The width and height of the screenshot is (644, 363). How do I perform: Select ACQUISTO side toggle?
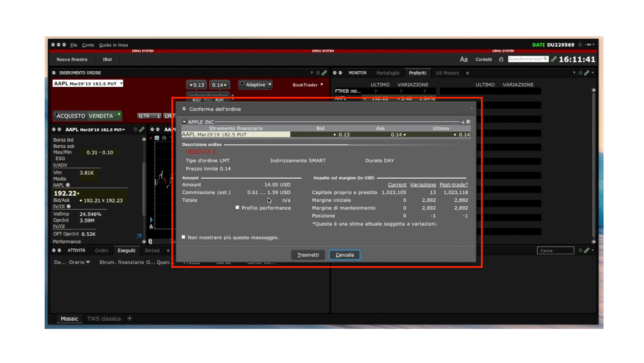71,116
